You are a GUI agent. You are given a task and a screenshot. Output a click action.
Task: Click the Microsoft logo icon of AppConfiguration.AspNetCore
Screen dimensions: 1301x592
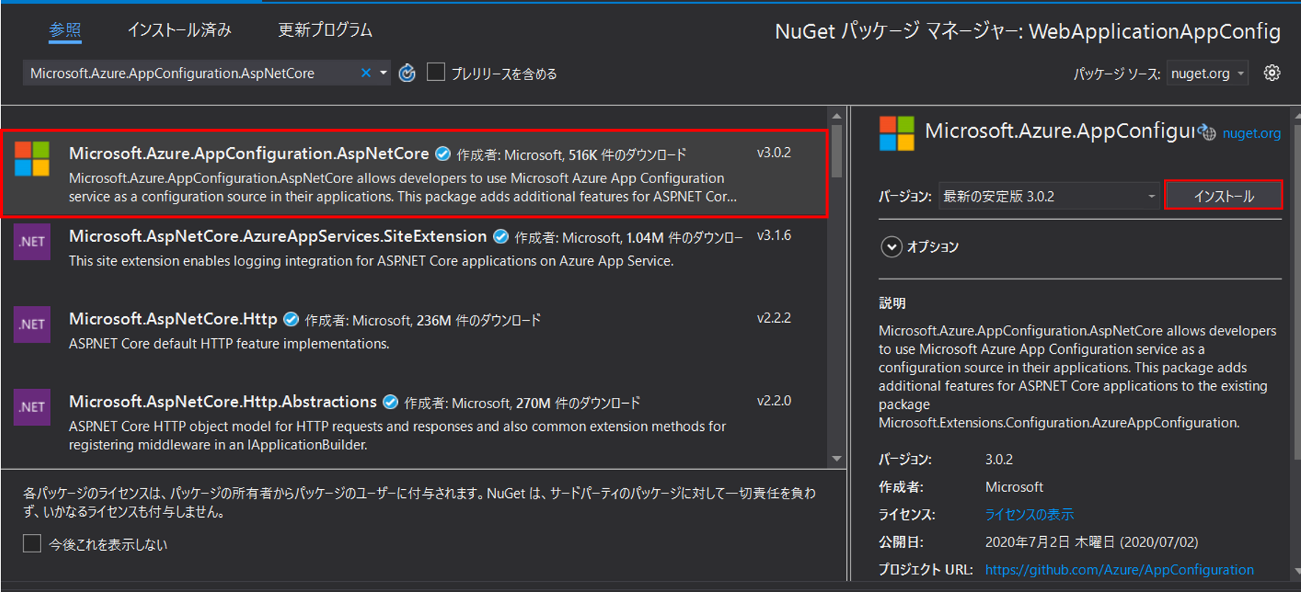click(x=32, y=158)
